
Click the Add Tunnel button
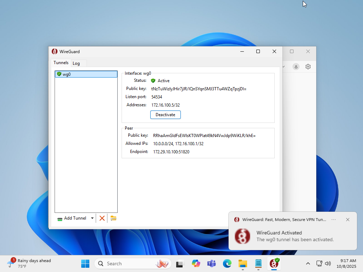[72, 218]
